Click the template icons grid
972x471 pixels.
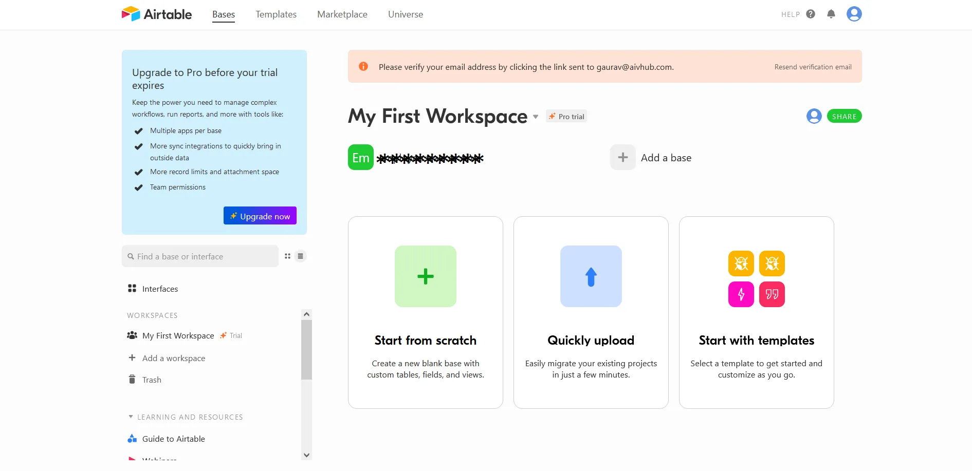coord(757,279)
